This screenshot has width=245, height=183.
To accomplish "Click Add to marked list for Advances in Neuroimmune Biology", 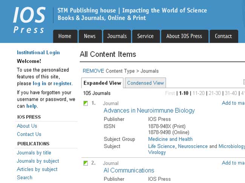I will 233,103.
